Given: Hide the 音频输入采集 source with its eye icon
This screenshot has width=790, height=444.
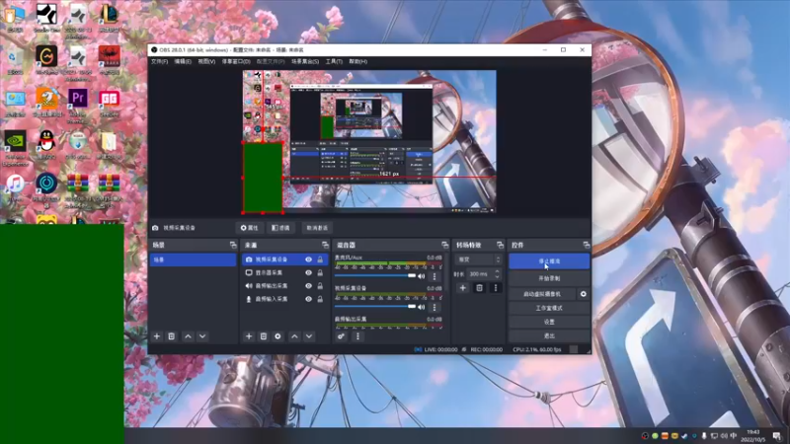Looking at the screenshot, I should click(x=308, y=299).
